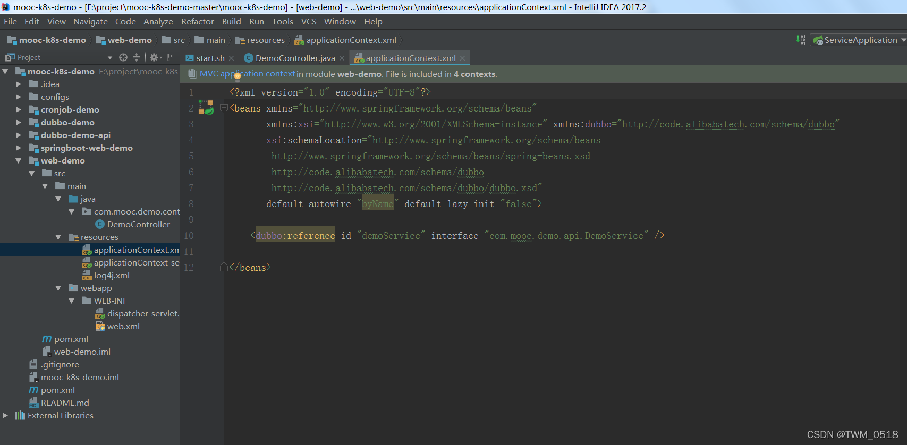Click the web.xml file icon
Image resolution: width=907 pixels, height=445 pixels.
pyautogui.click(x=100, y=326)
